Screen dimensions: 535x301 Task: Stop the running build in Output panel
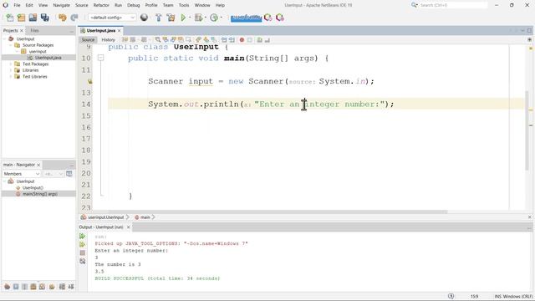click(x=82, y=253)
